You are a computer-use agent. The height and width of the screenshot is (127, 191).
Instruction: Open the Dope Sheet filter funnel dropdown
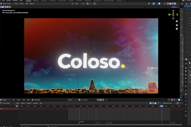(x=159, y=103)
